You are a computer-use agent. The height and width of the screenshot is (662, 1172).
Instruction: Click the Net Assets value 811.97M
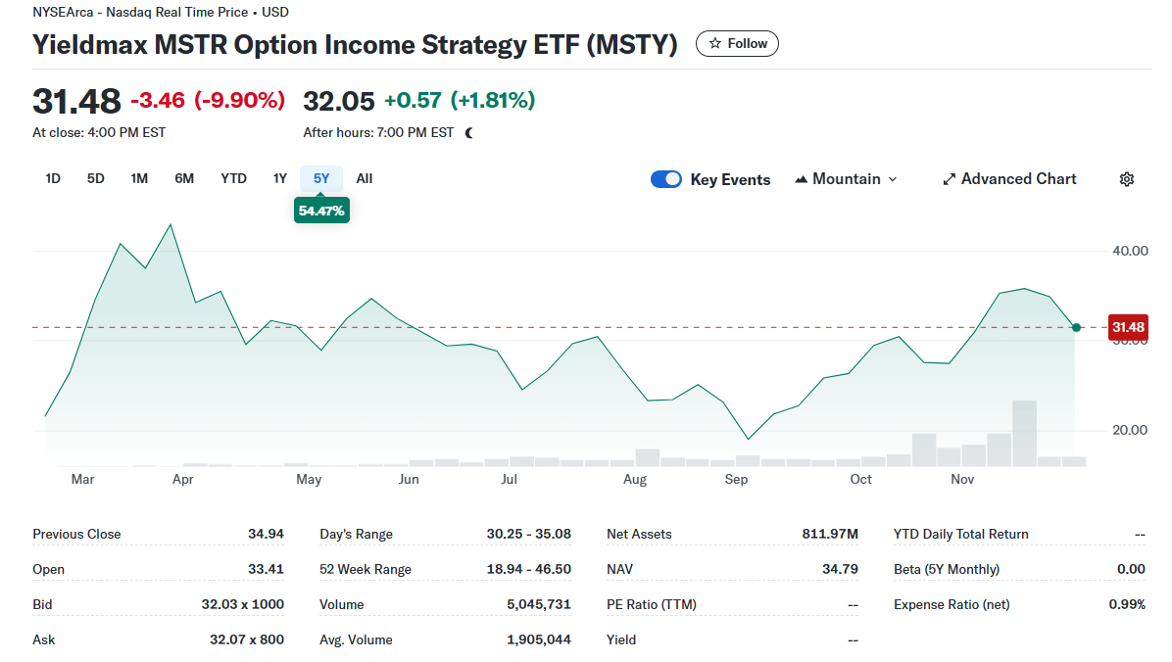[x=830, y=535]
